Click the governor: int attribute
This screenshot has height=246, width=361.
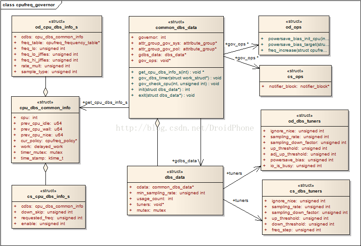coord(152,37)
